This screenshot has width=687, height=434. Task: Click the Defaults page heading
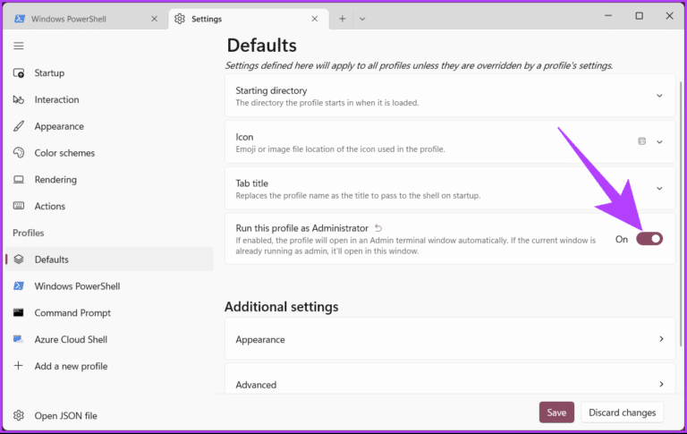(261, 46)
